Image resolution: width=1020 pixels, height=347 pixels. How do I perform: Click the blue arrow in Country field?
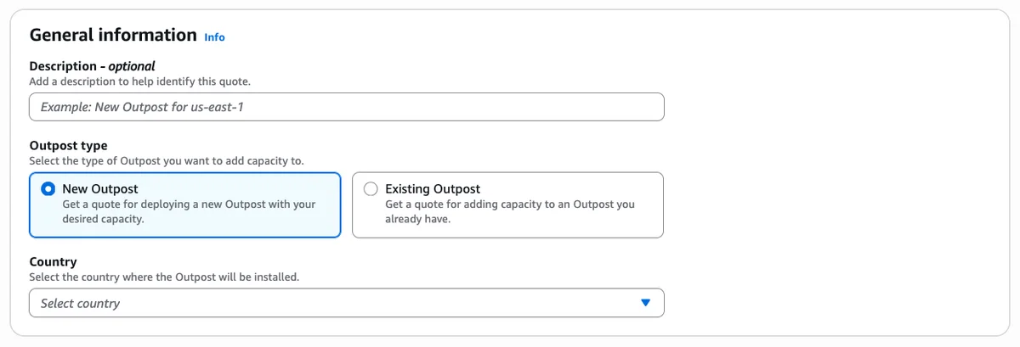click(x=645, y=303)
